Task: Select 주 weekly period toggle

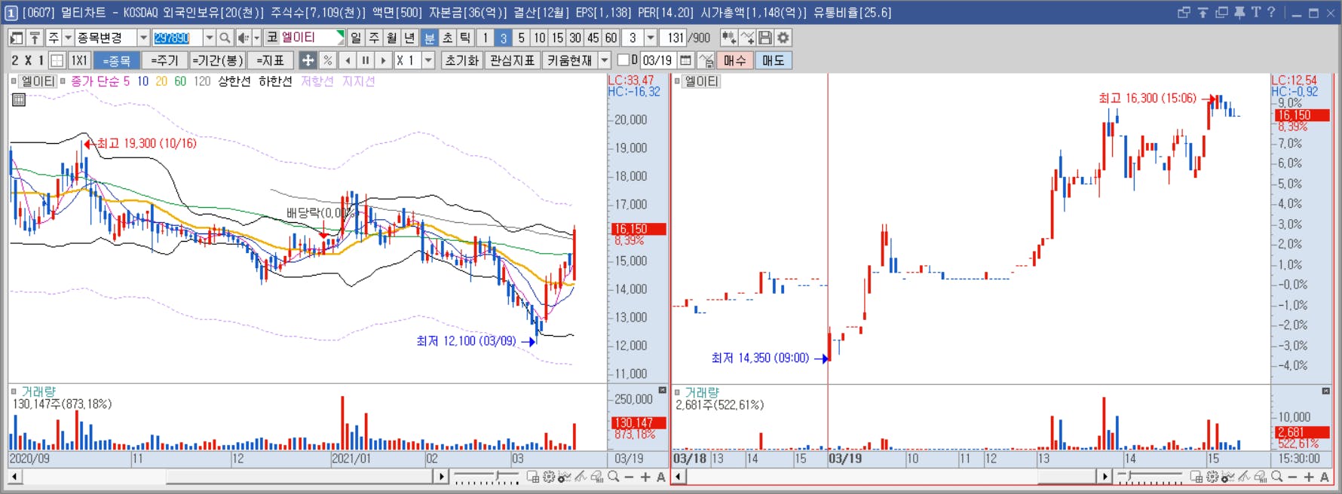Action: point(374,38)
